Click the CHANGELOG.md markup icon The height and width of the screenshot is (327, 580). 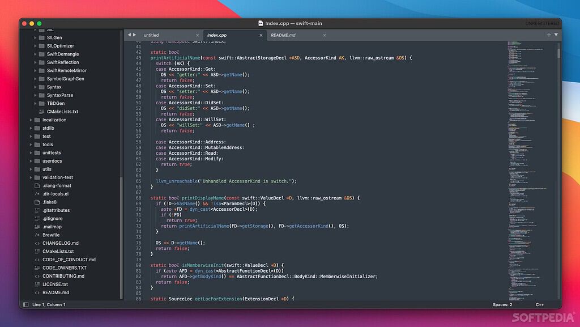click(x=37, y=243)
